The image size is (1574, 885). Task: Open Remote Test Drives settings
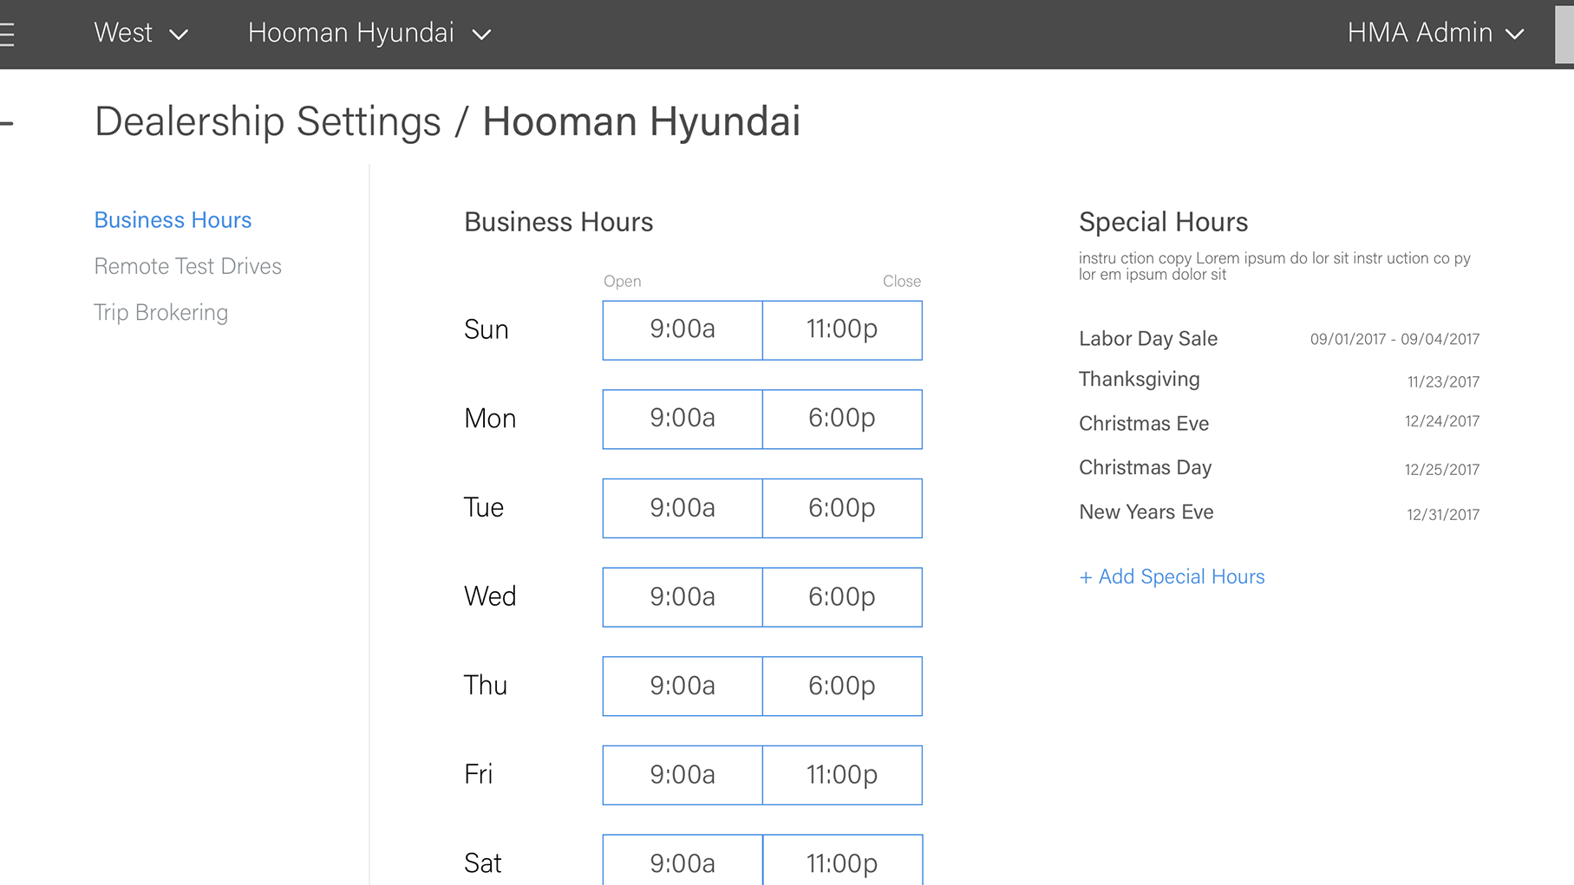[x=187, y=266]
